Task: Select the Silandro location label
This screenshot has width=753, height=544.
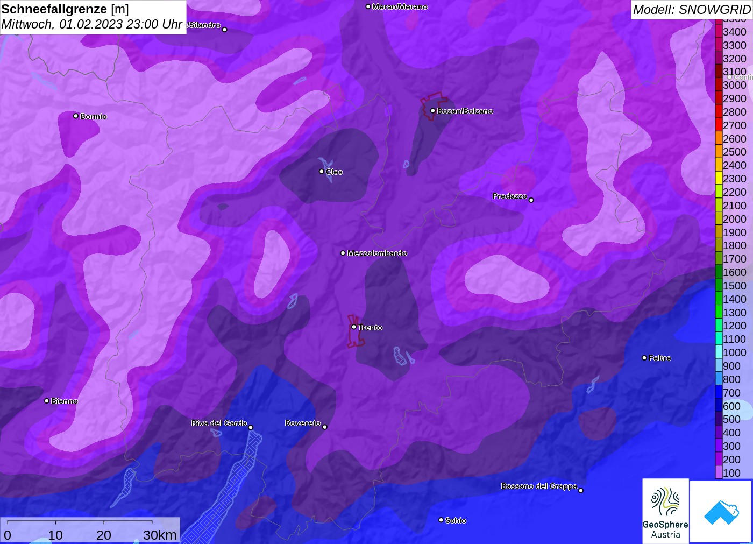Action: point(204,25)
